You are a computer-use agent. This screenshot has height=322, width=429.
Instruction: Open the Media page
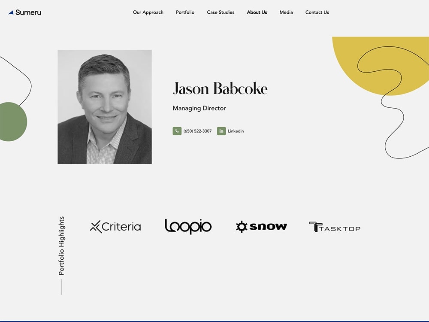[286, 12]
